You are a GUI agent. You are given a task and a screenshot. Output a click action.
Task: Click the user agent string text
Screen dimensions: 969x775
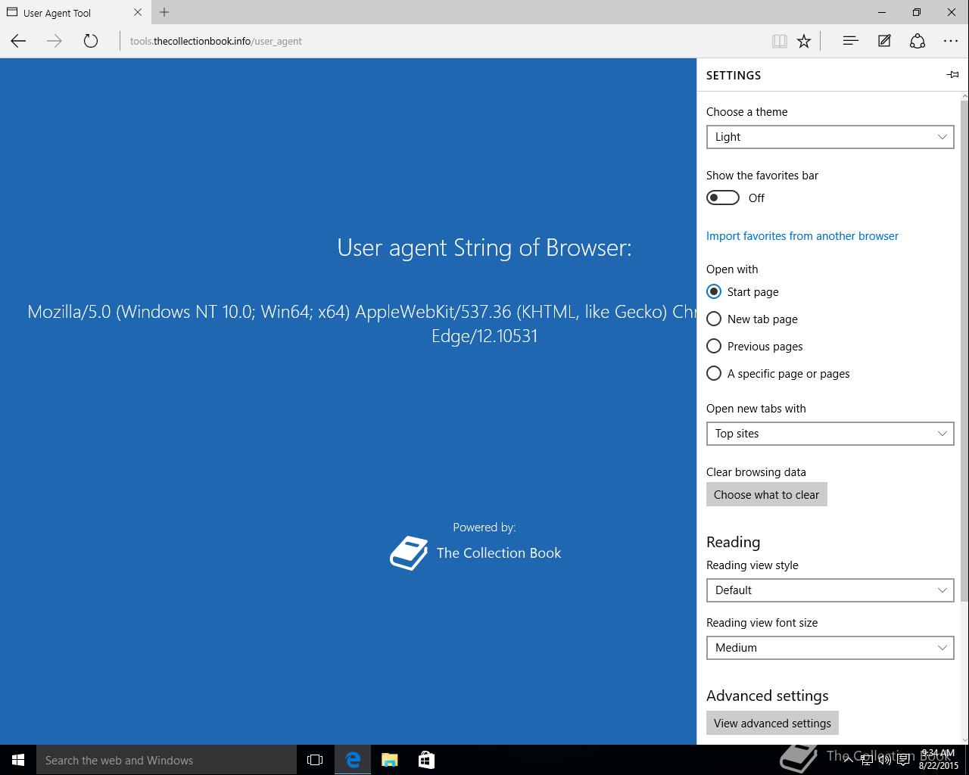click(362, 323)
